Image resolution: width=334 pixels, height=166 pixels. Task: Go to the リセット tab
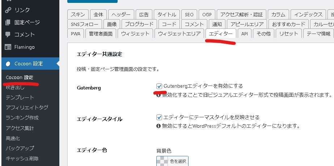[289, 34]
